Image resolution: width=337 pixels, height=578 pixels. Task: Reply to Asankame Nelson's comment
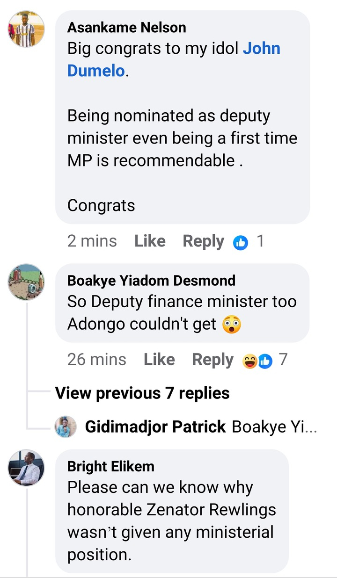(x=203, y=241)
